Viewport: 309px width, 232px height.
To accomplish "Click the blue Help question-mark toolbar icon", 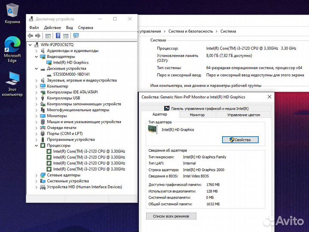I will click(x=58, y=36).
